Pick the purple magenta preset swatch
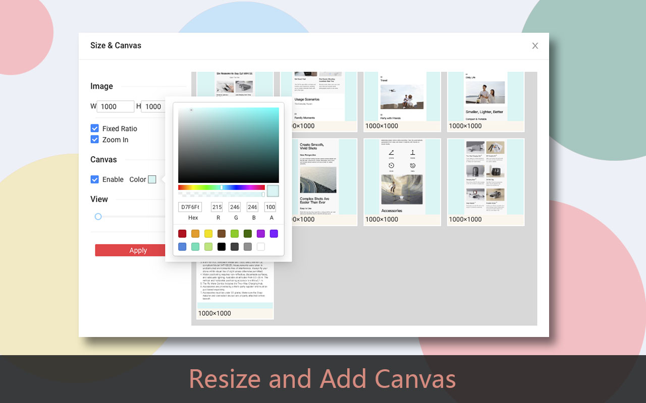The height and width of the screenshot is (403, 646). pos(261,234)
